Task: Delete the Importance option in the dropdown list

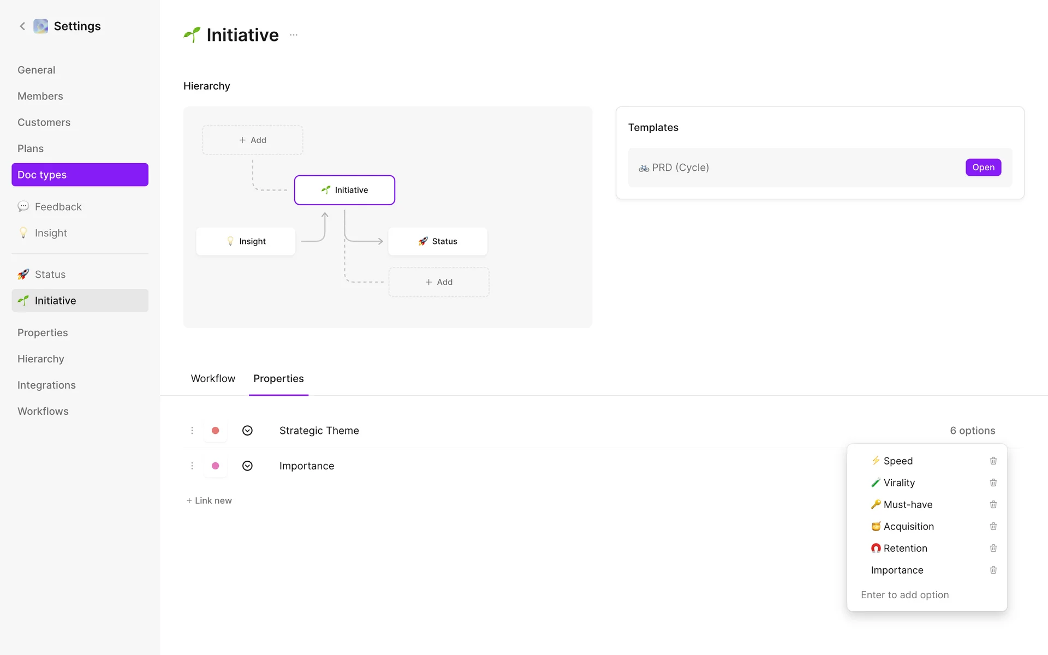Action: tap(993, 570)
